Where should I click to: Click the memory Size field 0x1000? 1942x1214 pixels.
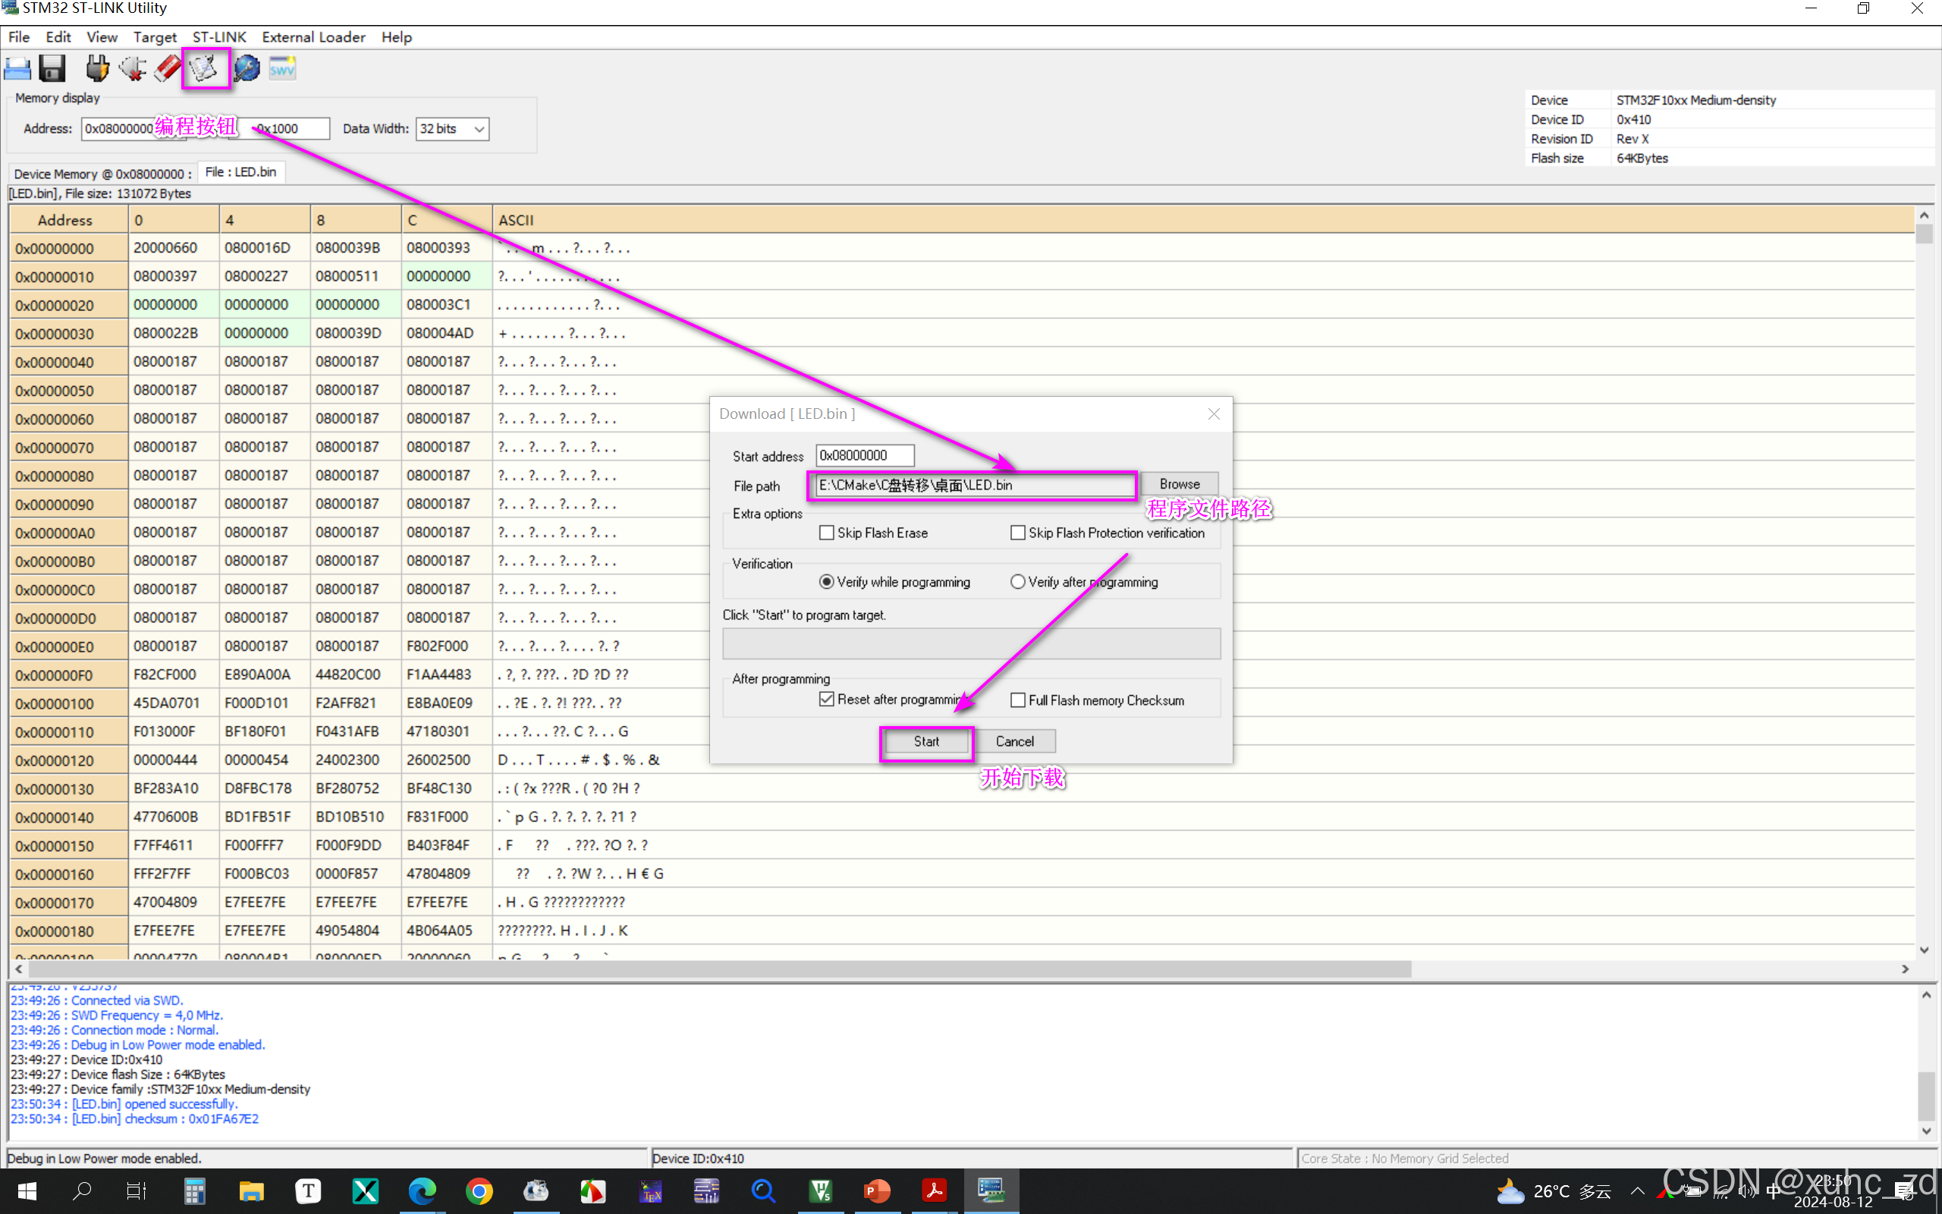tap(281, 129)
